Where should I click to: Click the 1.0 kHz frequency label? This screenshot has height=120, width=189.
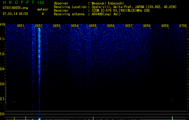(2, 54)
